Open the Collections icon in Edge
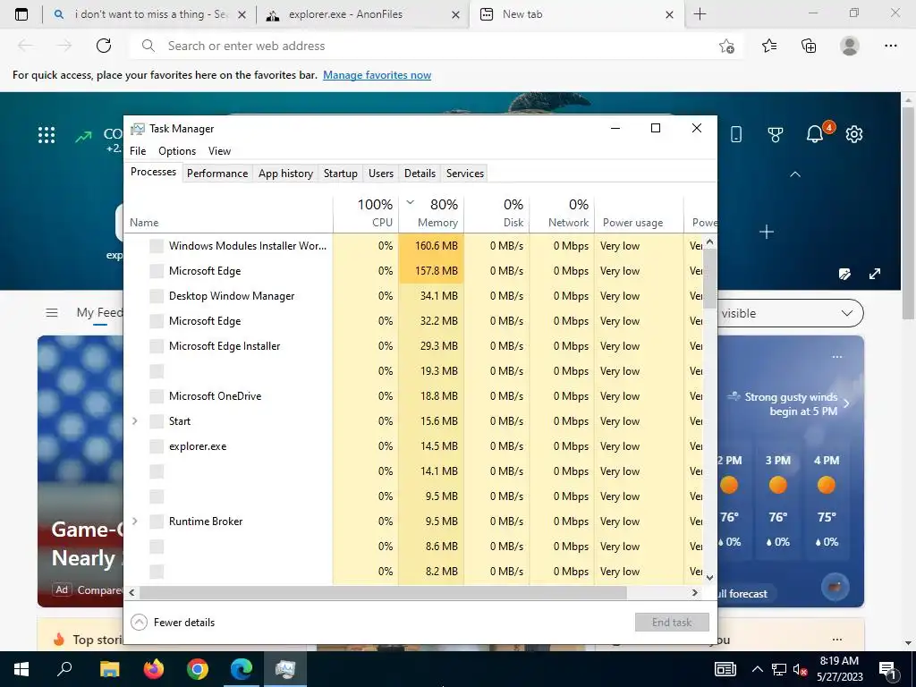The width and height of the screenshot is (916, 687). point(809,46)
